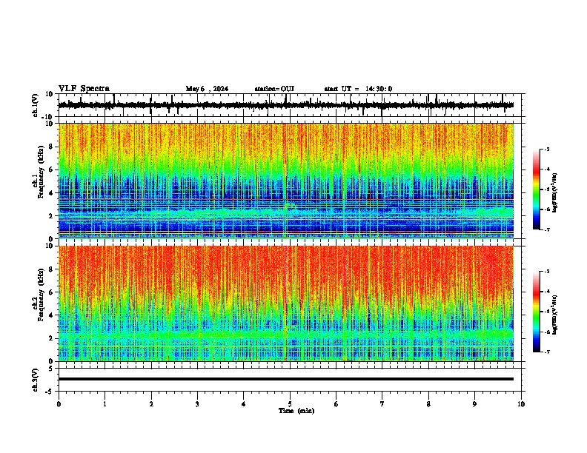Click the "8" kHz tick of ch.1 spectrogram
This screenshot has width=587, height=453.
(51, 147)
